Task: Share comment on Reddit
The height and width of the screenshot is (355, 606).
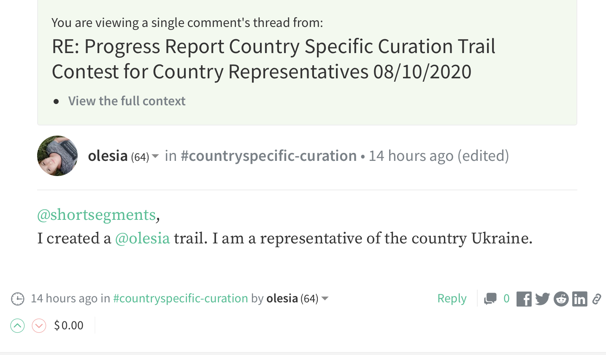Action: pyautogui.click(x=561, y=299)
